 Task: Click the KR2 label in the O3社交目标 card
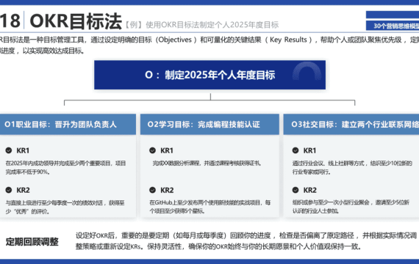(309, 190)
